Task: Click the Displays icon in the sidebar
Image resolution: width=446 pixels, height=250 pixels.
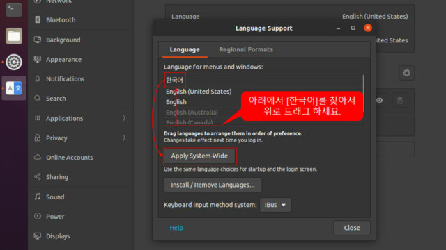Action: [x=38, y=236]
